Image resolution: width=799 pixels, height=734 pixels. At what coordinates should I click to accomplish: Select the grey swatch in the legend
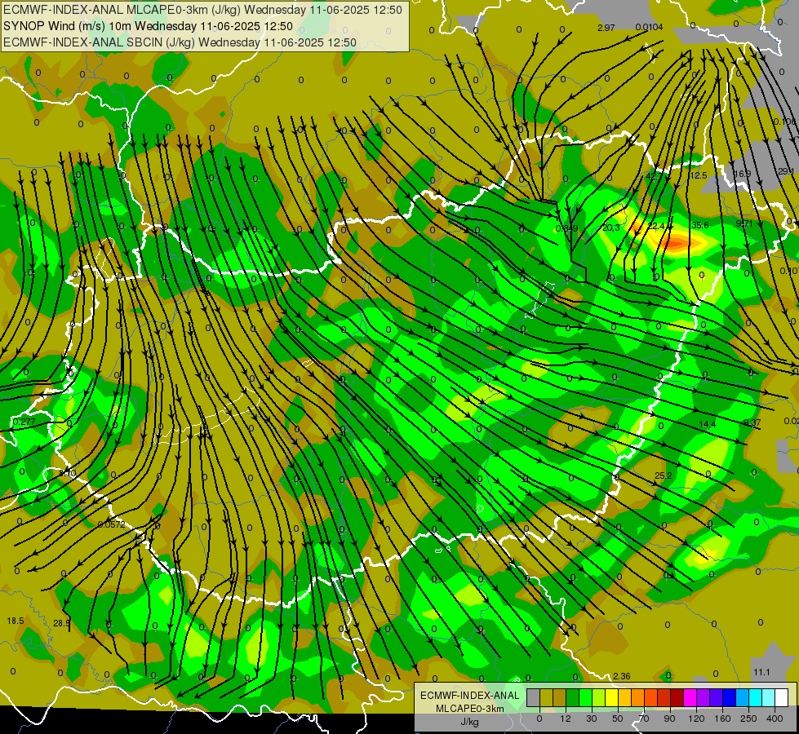534,697
